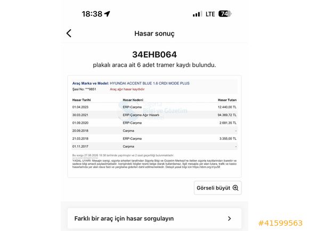Go back using the left chevron arrow
This screenshot has width=309, height=231.
69,33
